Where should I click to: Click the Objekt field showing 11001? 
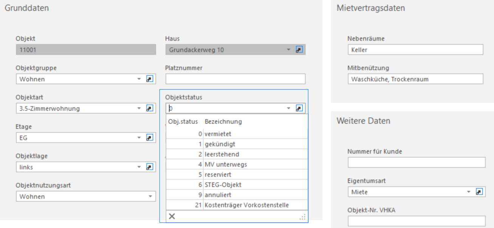click(86, 50)
